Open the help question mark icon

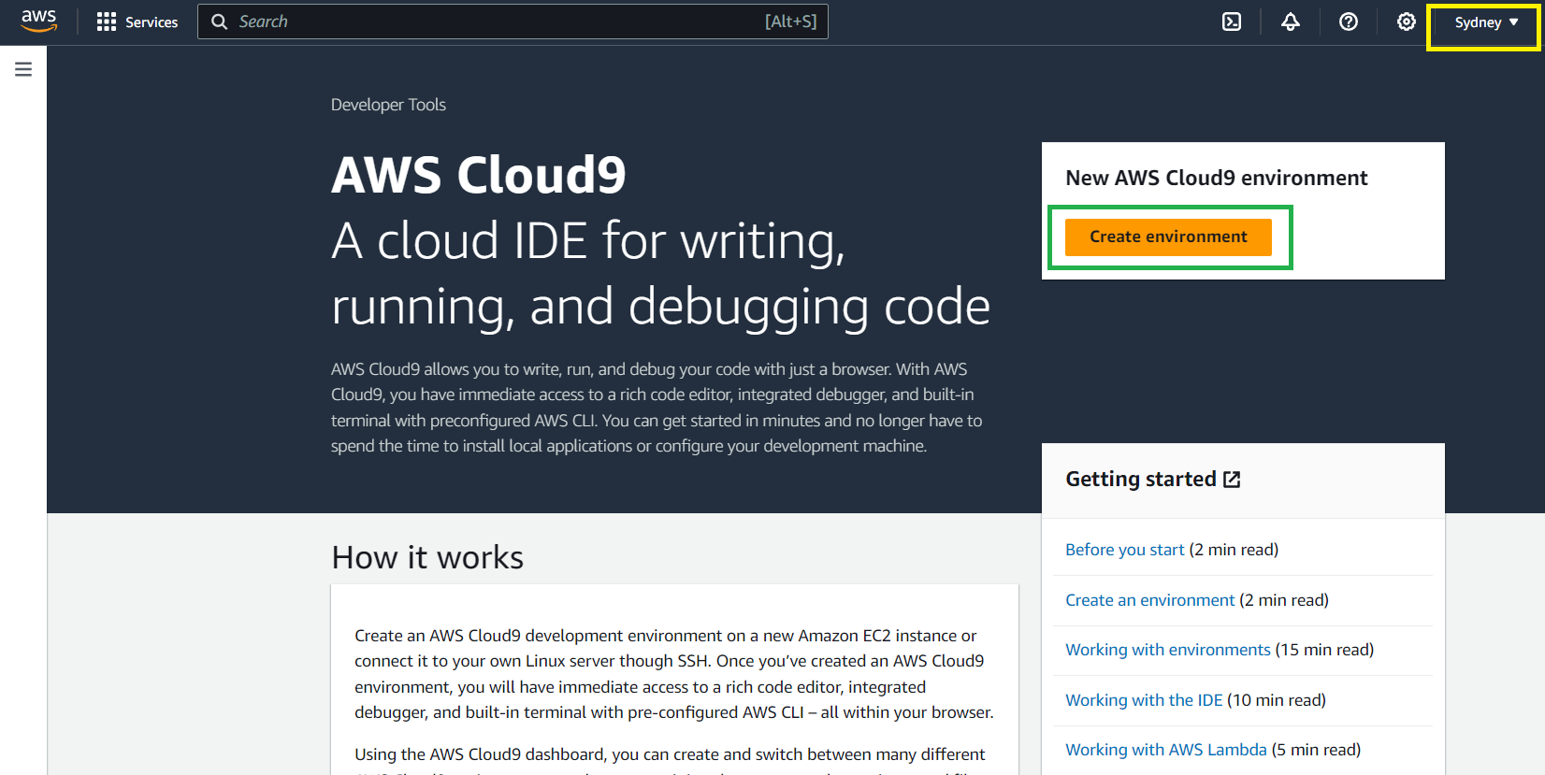pos(1349,22)
